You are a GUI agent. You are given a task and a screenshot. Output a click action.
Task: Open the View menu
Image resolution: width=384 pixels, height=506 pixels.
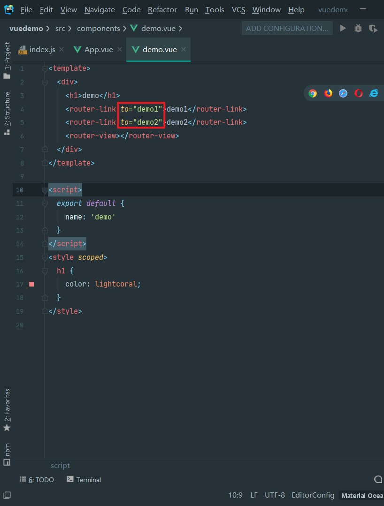(x=69, y=10)
